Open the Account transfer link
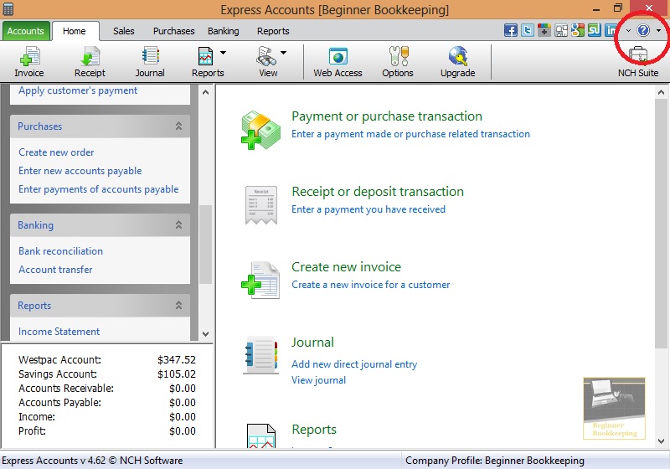The image size is (670, 469). point(55,270)
